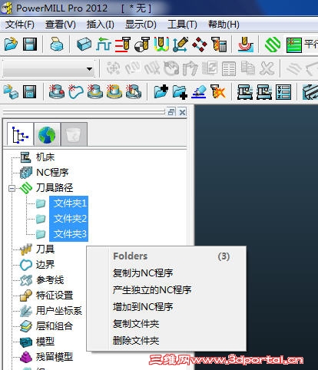
Task: Select 特征设置 in the explorer tree
Action: point(55,295)
